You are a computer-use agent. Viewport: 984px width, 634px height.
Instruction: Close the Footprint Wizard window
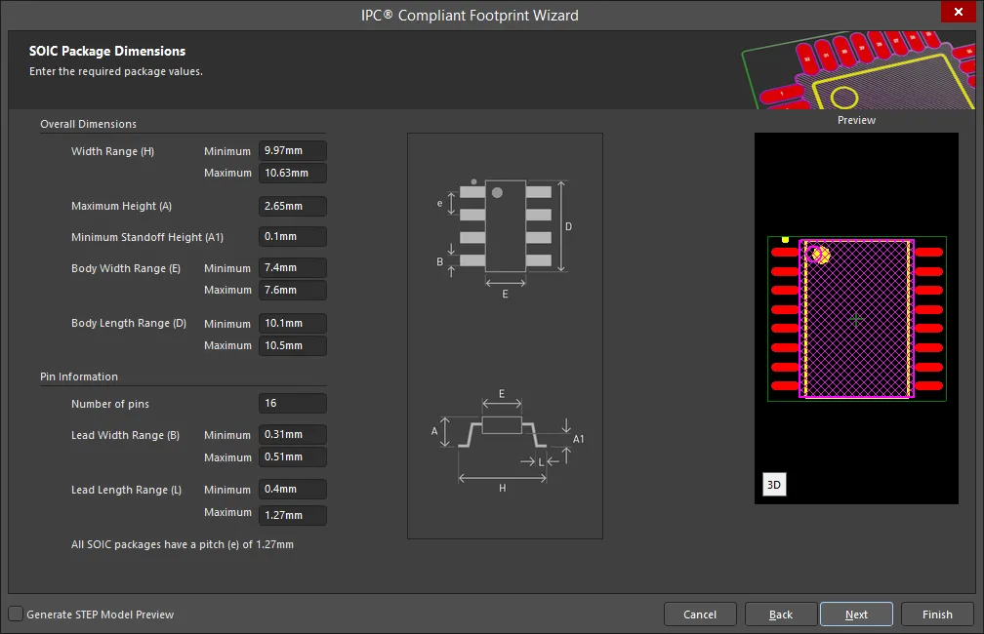(959, 12)
